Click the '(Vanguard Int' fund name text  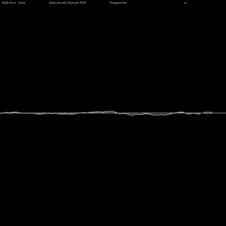click(x=118, y=3)
